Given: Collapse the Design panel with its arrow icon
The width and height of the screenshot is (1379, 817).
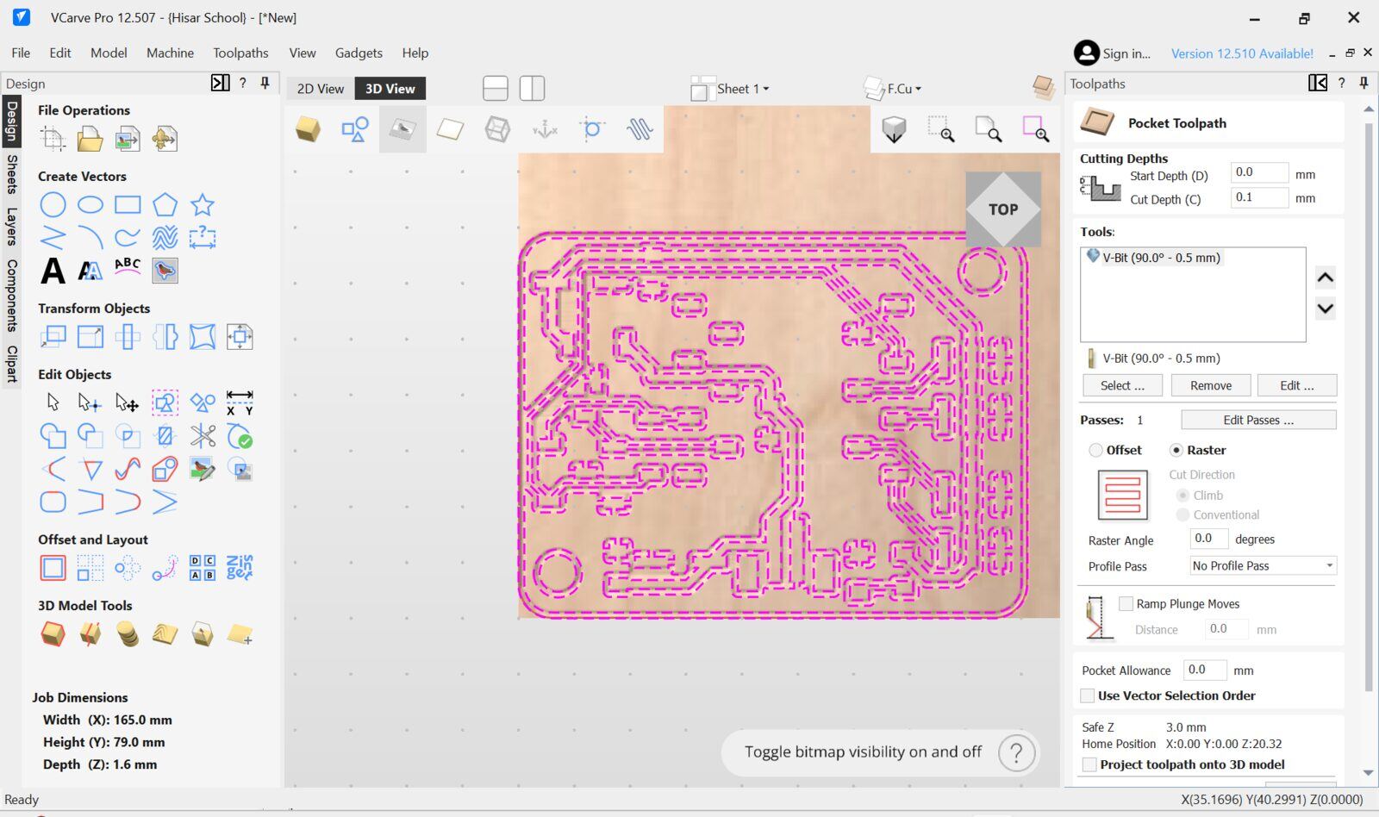Looking at the screenshot, I should 221,83.
